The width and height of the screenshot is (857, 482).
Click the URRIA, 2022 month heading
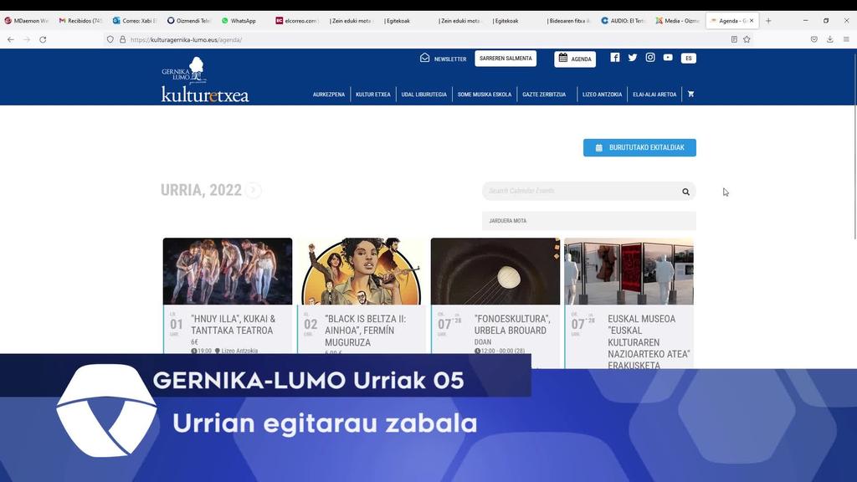[201, 190]
